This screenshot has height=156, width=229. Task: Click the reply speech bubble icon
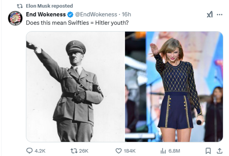point(30,151)
